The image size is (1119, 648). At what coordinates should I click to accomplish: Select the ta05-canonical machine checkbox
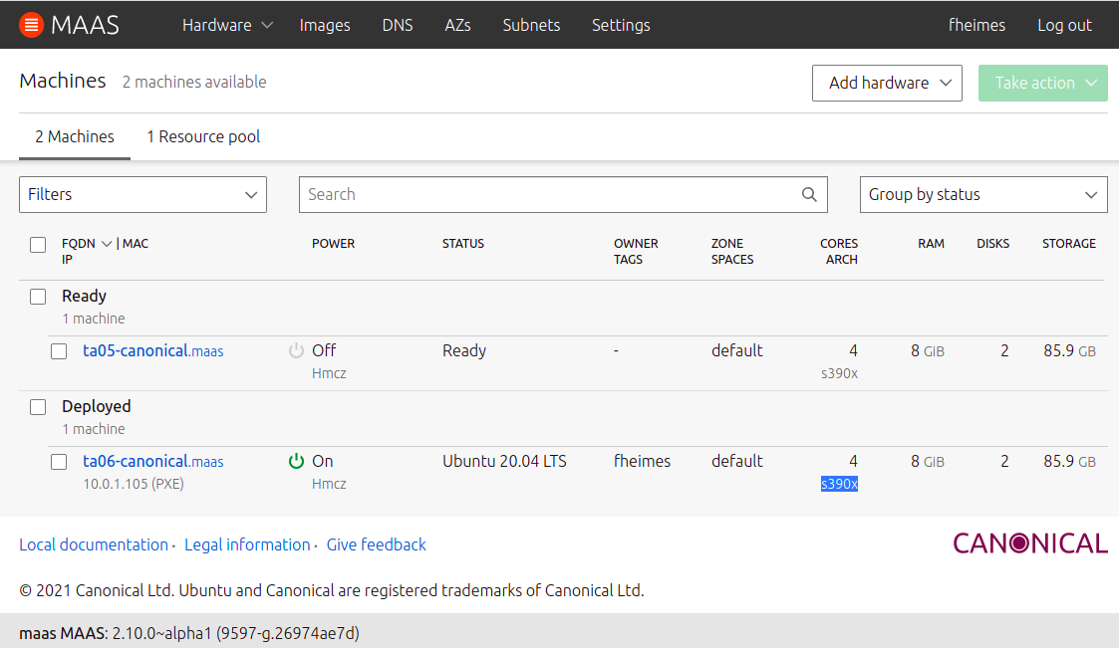[x=59, y=351]
